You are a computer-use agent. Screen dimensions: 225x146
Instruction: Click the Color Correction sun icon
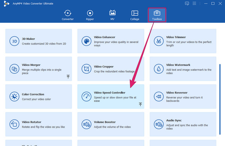point(14,97)
